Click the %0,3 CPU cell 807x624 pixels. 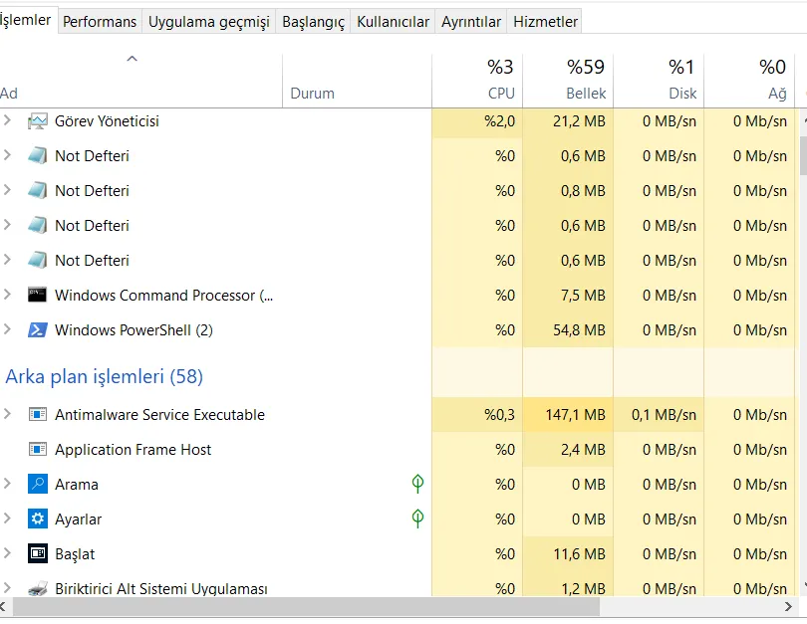[x=477, y=414]
